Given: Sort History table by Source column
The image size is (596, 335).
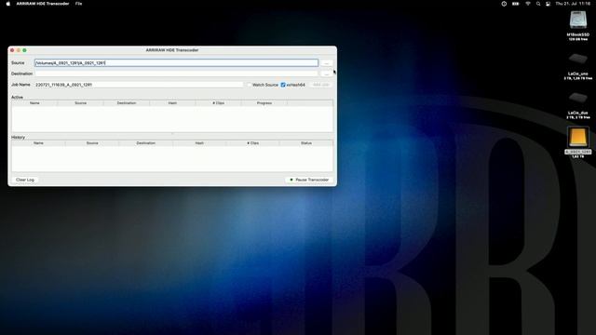Looking at the screenshot, I should click(92, 143).
